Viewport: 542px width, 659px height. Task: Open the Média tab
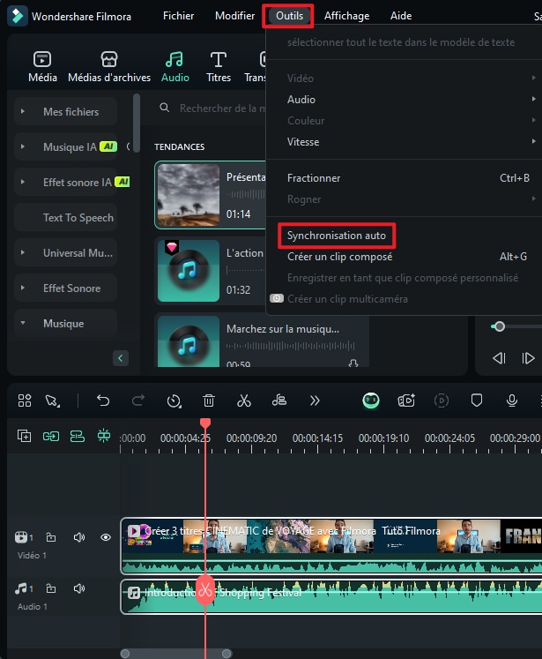point(42,66)
